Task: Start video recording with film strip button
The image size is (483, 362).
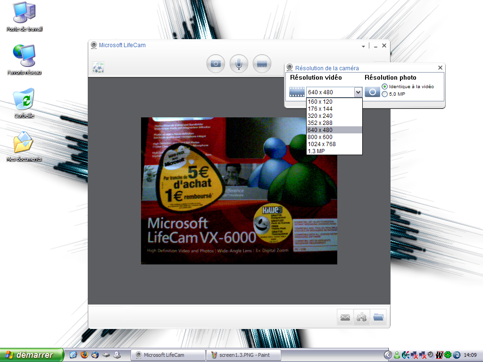Action: (262, 64)
